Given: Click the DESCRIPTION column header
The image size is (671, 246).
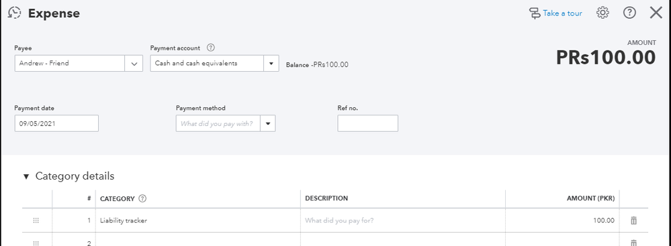Looking at the screenshot, I should coord(326,198).
